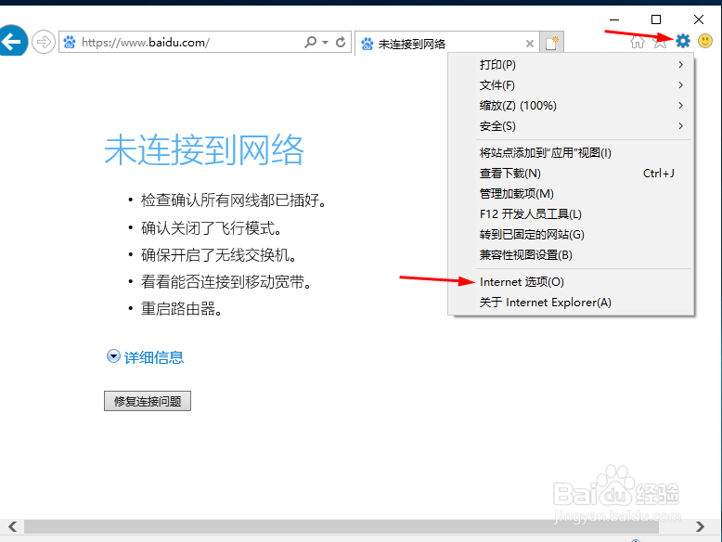Viewport: 722px width, 542px height.
Task: Go back with the blue back arrow
Action: (x=12, y=42)
